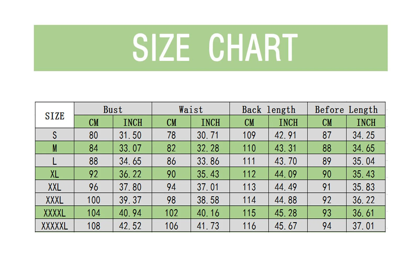Select Before Length inch cell for XXL
This screenshot has width=420, height=278.
tap(364, 187)
